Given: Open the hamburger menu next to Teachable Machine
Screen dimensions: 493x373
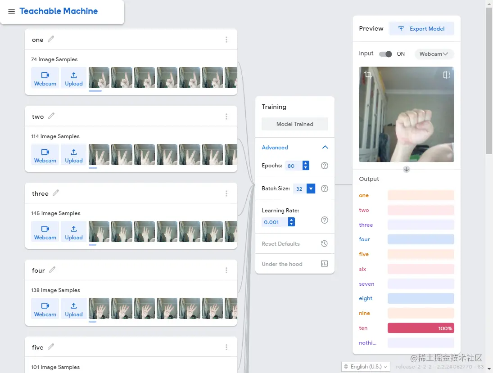Looking at the screenshot, I should click(11, 11).
